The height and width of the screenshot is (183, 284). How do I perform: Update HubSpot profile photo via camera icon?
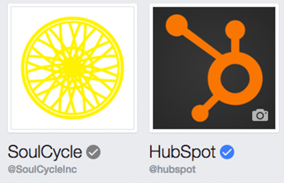260,115
